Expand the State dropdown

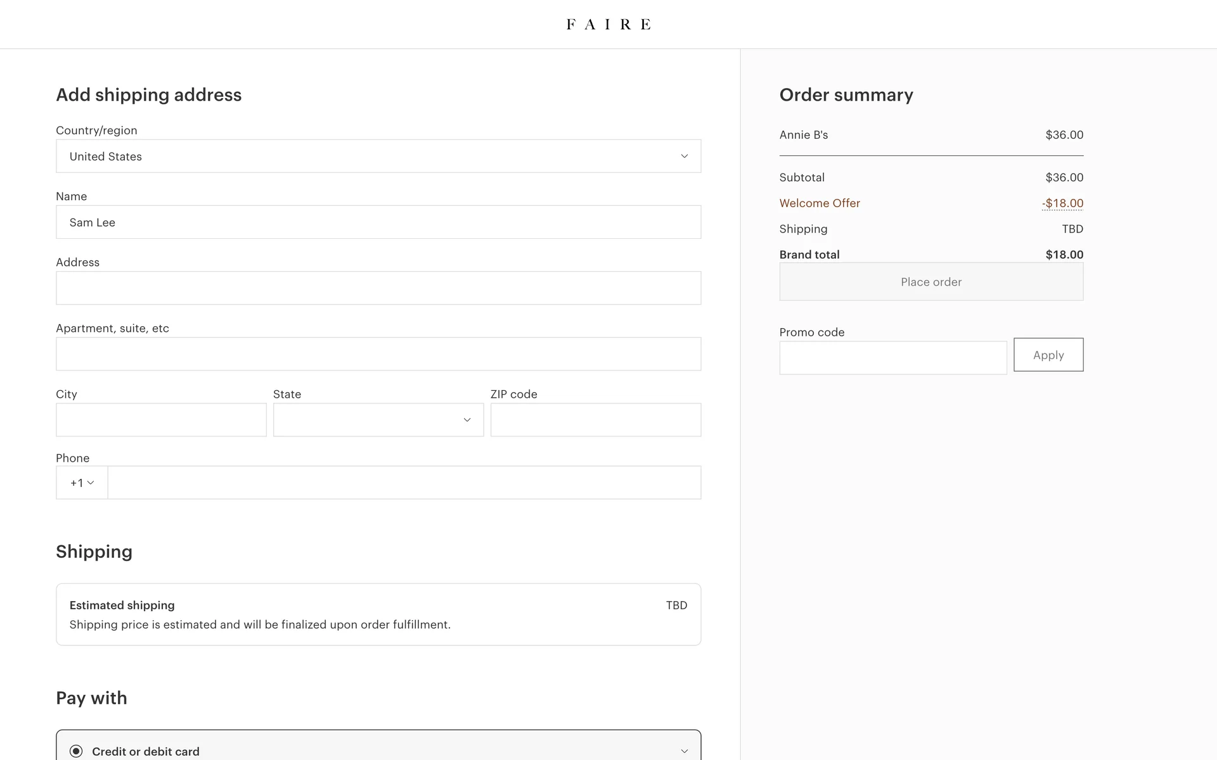378,420
